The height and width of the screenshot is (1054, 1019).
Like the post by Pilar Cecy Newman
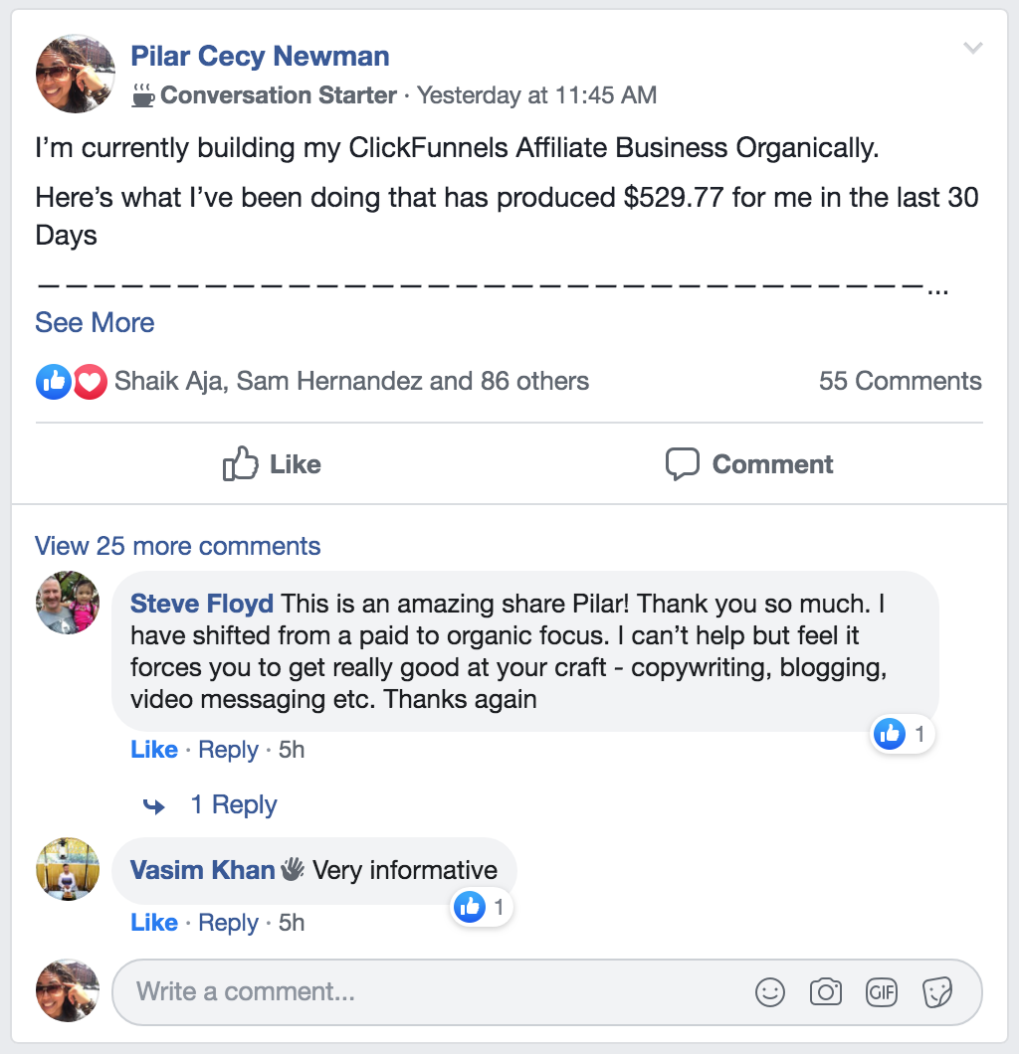272,464
